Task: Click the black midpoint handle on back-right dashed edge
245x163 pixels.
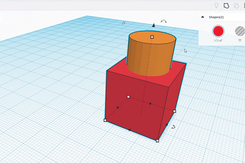Action: tap(150, 104)
